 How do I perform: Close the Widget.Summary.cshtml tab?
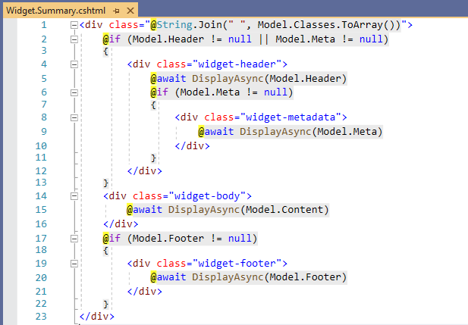click(x=130, y=11)
